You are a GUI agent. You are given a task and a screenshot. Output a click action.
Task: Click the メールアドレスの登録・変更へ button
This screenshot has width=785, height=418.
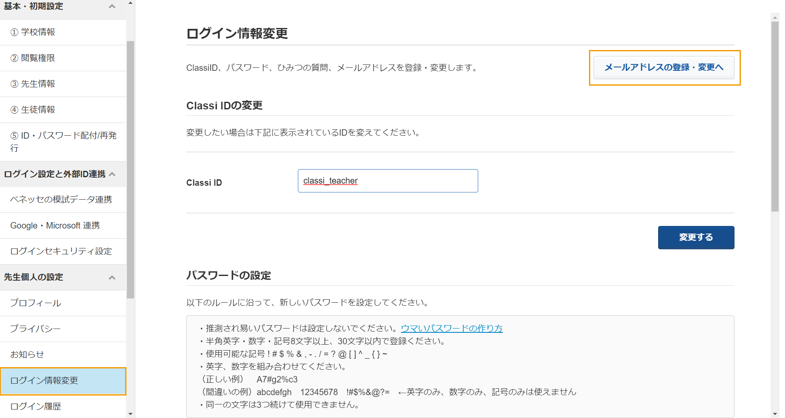664,67
